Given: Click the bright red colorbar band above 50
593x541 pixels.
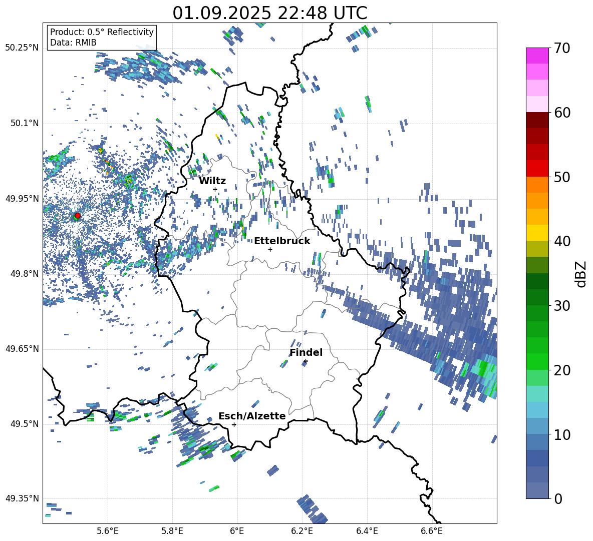Looking at the screenshot, I should click(537, 169).
